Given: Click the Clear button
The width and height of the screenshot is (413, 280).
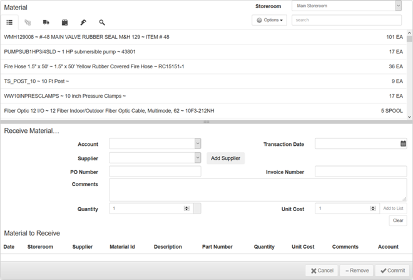Looking at the screenshot, I should click(x=398, y=220).
